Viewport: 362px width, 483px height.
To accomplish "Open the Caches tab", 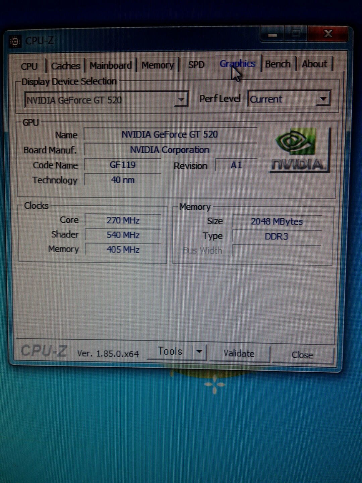I will (x=65, y=66).
